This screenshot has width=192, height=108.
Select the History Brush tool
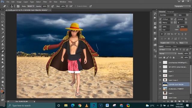tap(3, 48)
